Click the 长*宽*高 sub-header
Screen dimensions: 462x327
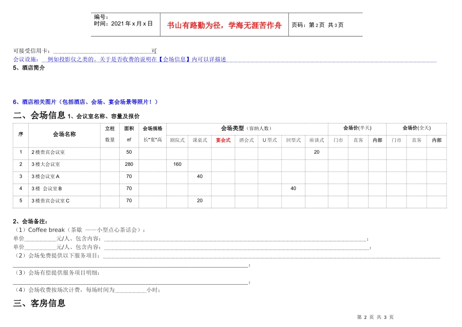(x=153, y=140)
